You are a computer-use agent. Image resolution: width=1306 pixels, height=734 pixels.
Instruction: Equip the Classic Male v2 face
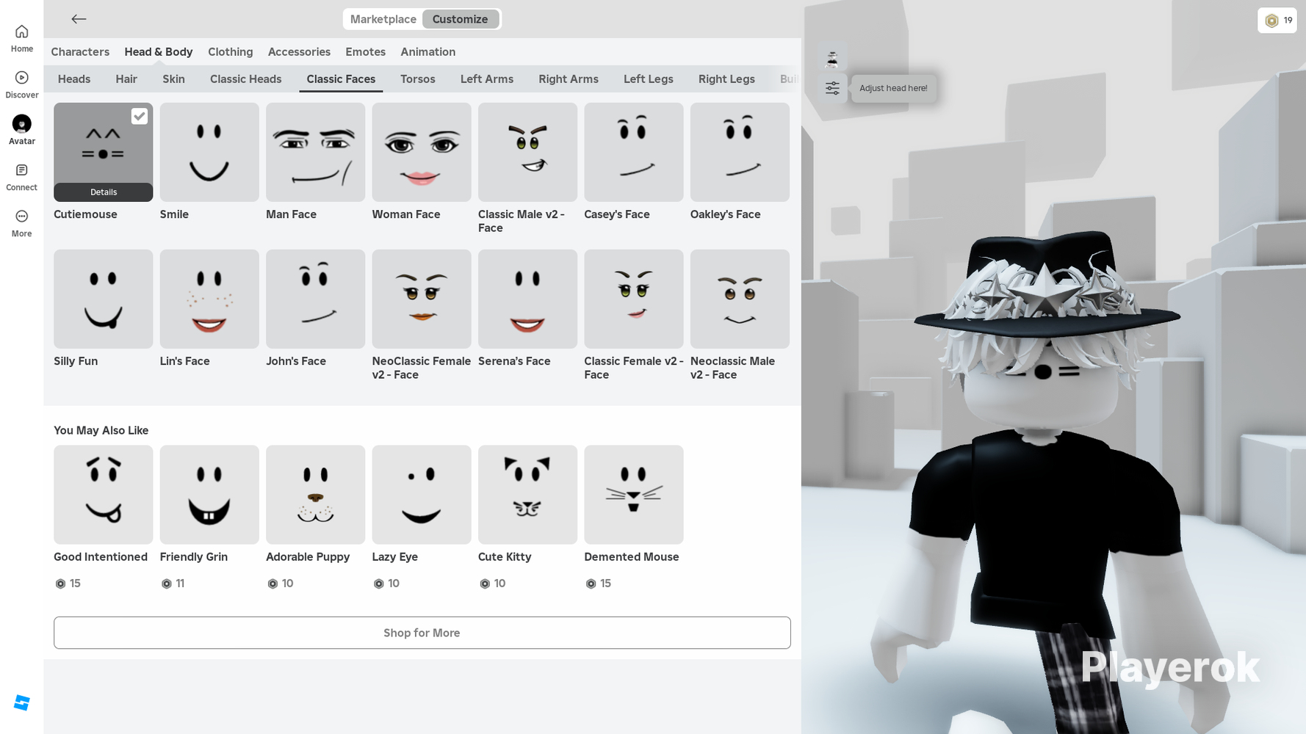coord(527,152)
